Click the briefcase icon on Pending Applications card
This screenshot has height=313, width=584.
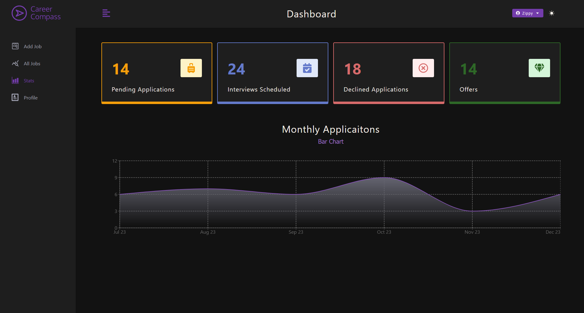[191, 68]
